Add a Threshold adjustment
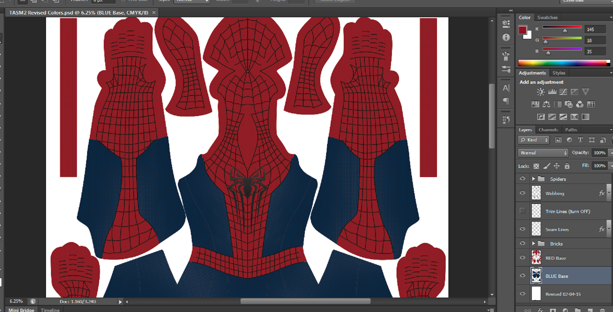This screenshot has height=312, width=613. point(563,117)
